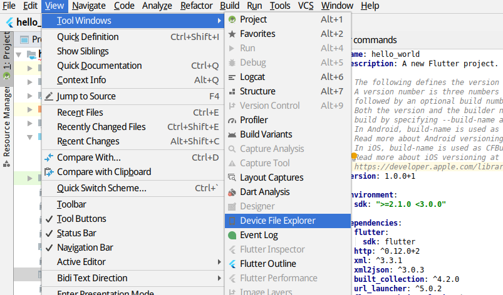The height and width of the screenshot is (295, 503).
Task: Expand the Tool Windows submenu arrow
Action: 219,21
